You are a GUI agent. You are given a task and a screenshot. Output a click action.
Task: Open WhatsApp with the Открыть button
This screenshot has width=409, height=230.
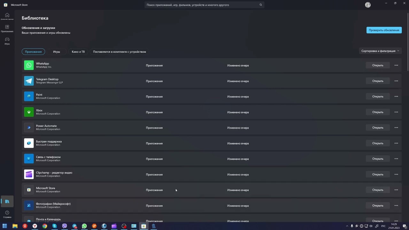[x=378, y=65]
